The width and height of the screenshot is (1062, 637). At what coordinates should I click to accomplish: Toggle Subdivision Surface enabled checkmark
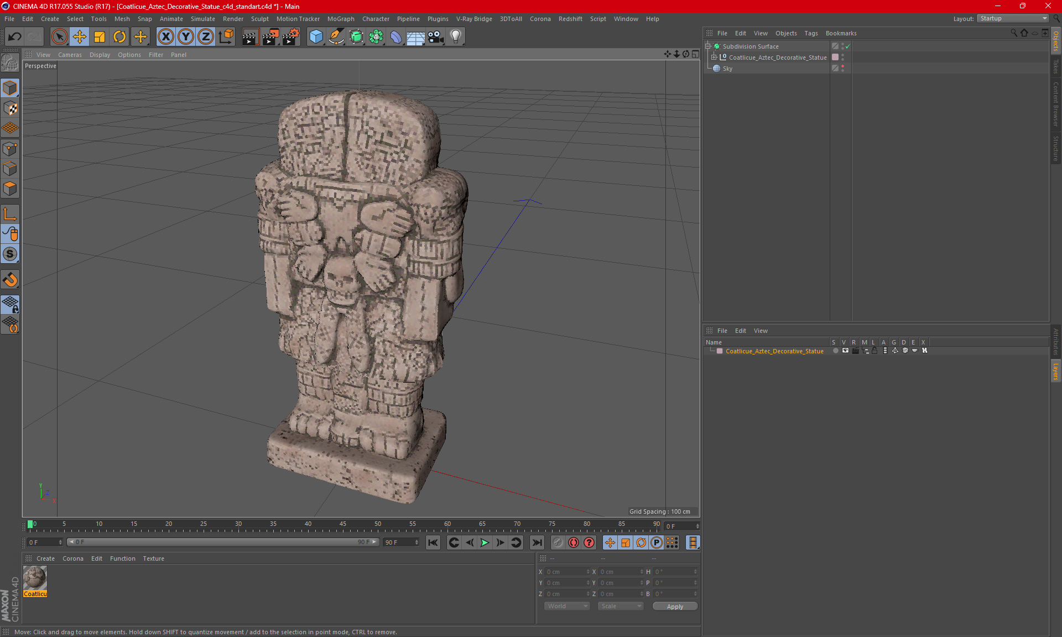(x=847, y=46)
